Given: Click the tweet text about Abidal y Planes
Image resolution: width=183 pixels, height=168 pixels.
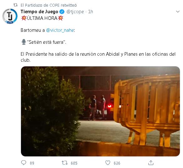Looking at the screenshot, I should [x=98, y=57].
